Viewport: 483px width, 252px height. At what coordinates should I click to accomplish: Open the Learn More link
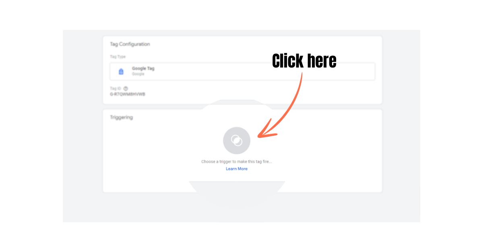[237, 169]
